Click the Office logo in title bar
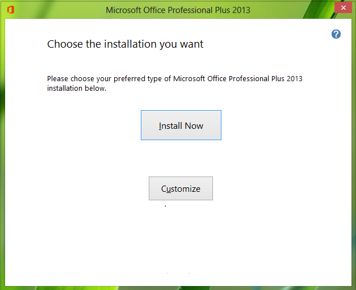This screenshot has width=356, height=290. 10,10
